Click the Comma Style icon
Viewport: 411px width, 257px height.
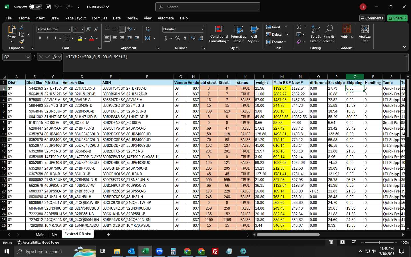point(185,38)
